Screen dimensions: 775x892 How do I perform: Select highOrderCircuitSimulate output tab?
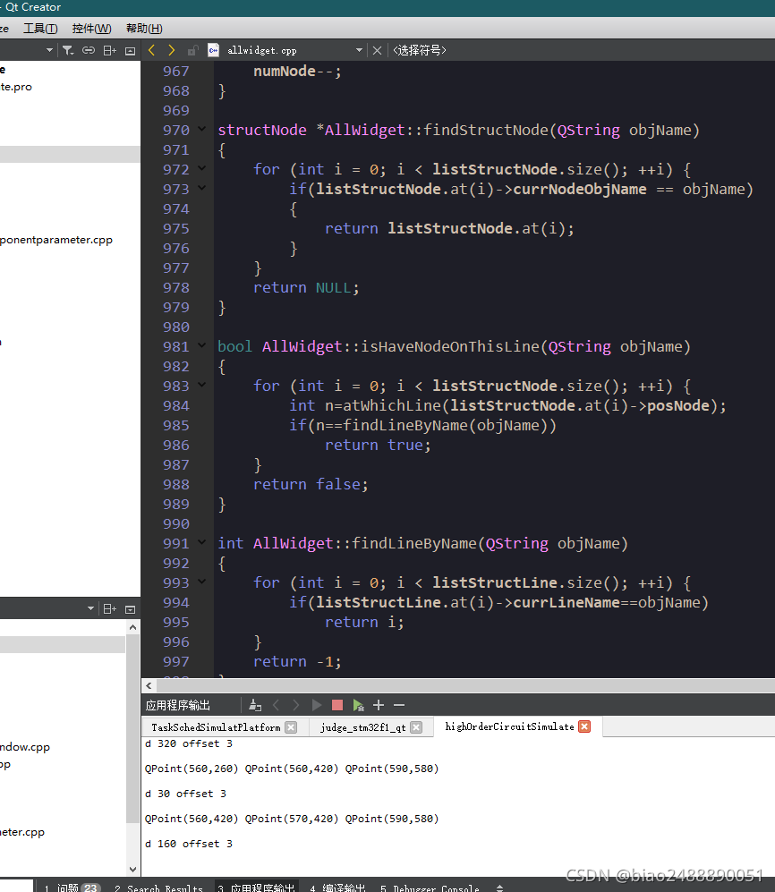(x=509, y=726)
